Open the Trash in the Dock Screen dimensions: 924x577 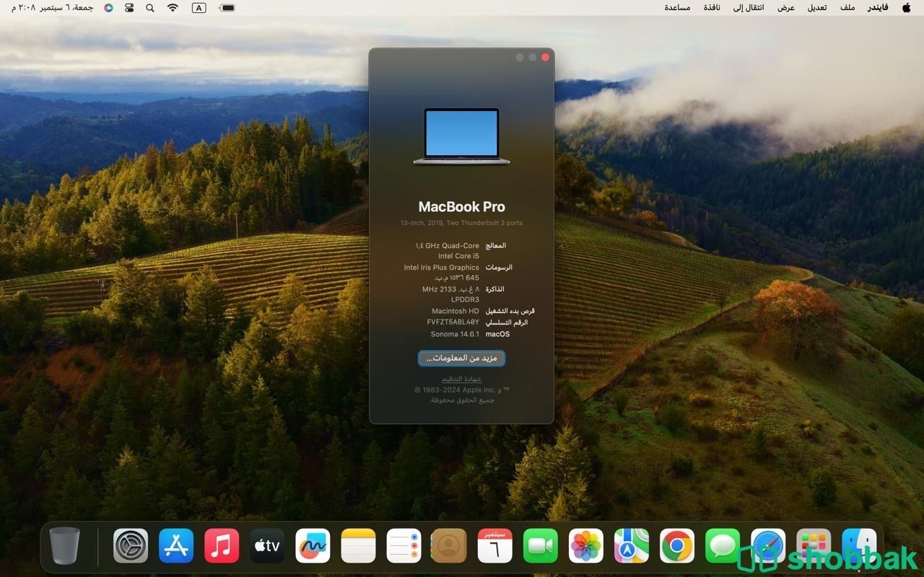click(64, 545)
